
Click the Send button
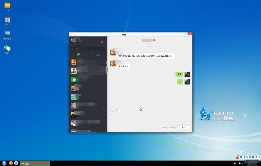pyautogui.click(x=183, y=128)
